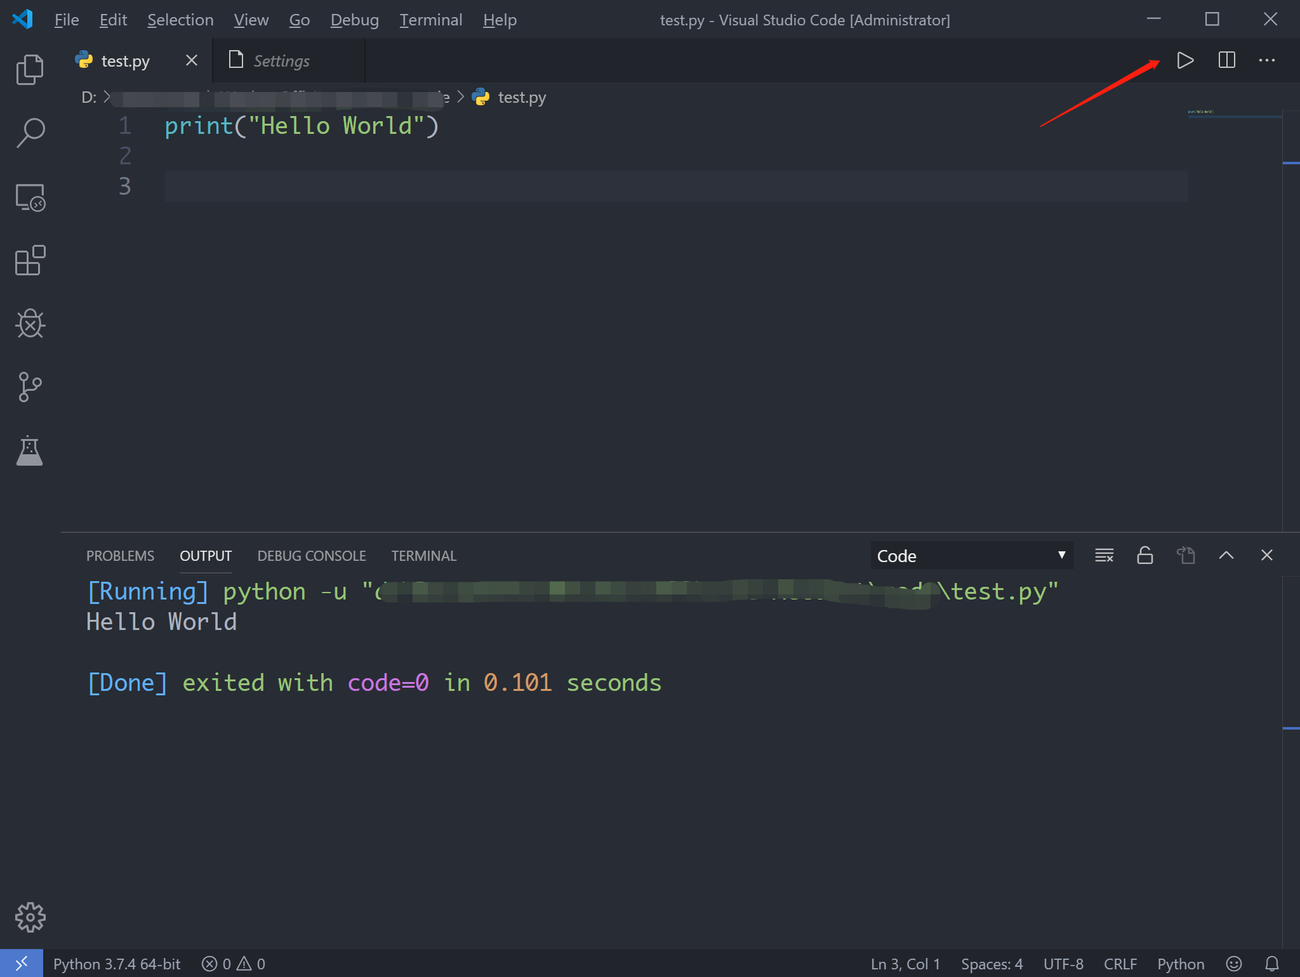This screenshot has height=977, width=1300.
Task: Open the Source Control view
Action: (x=30, y=387)
